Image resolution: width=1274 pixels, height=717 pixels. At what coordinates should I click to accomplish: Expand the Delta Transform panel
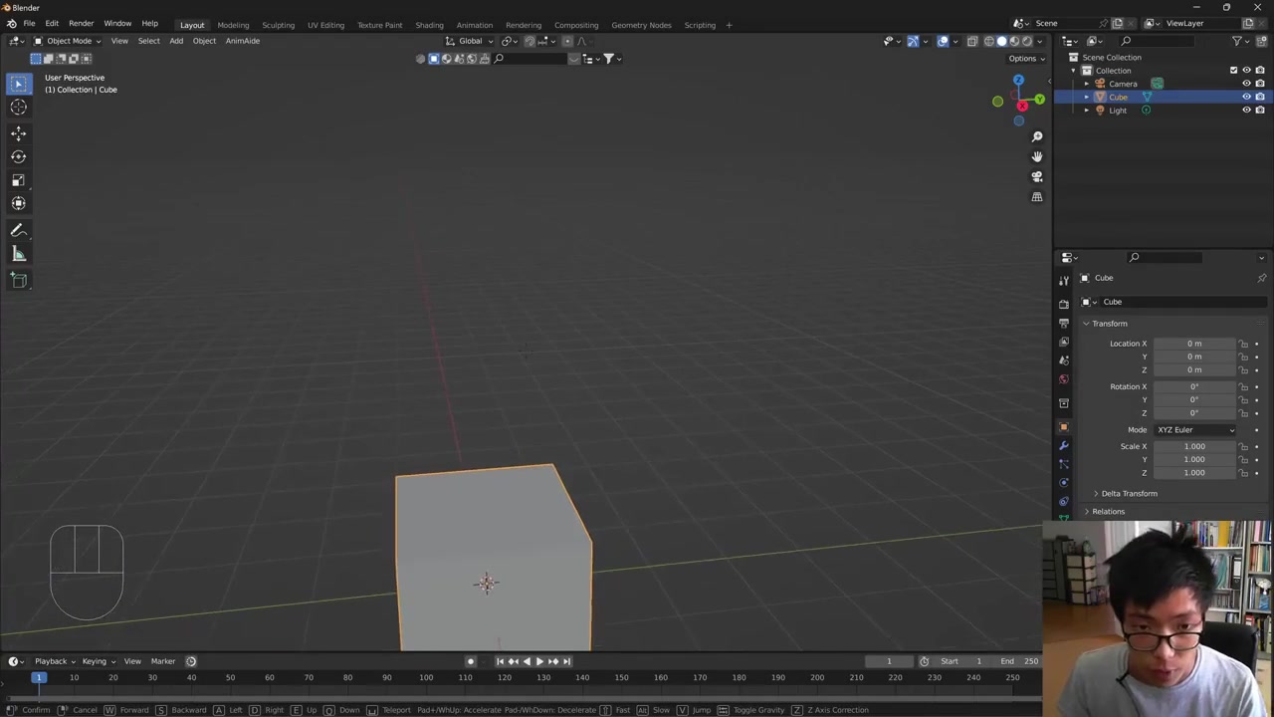(1129, 494)
